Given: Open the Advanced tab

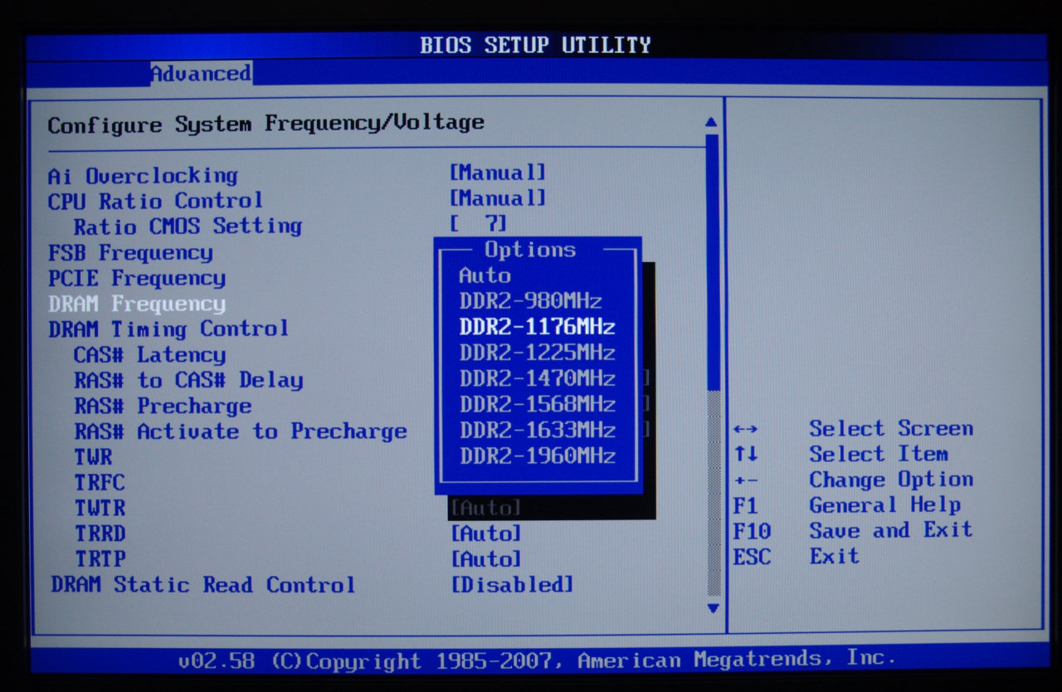Looking at the screenshot, I should pos(201,74).
